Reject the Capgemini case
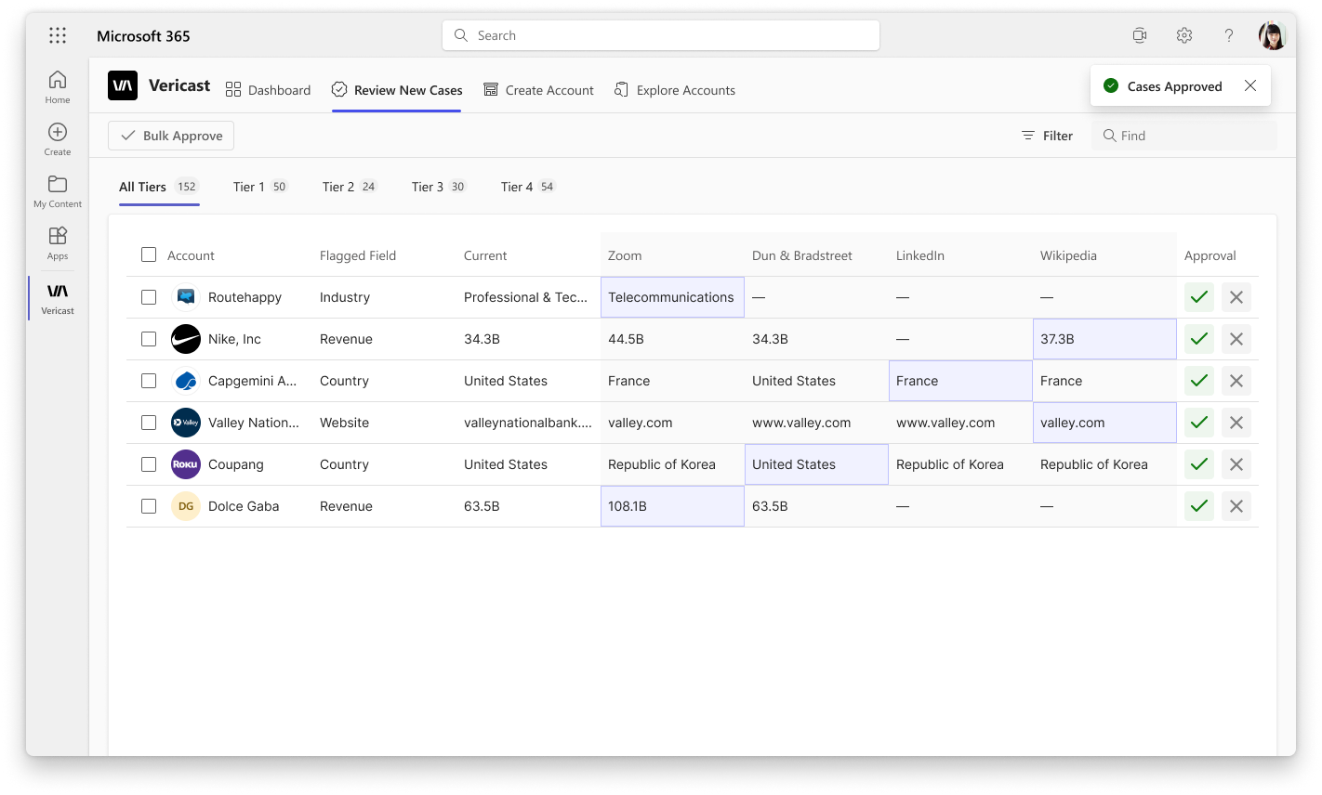Screen dimensions: 1322x795 1236,381
